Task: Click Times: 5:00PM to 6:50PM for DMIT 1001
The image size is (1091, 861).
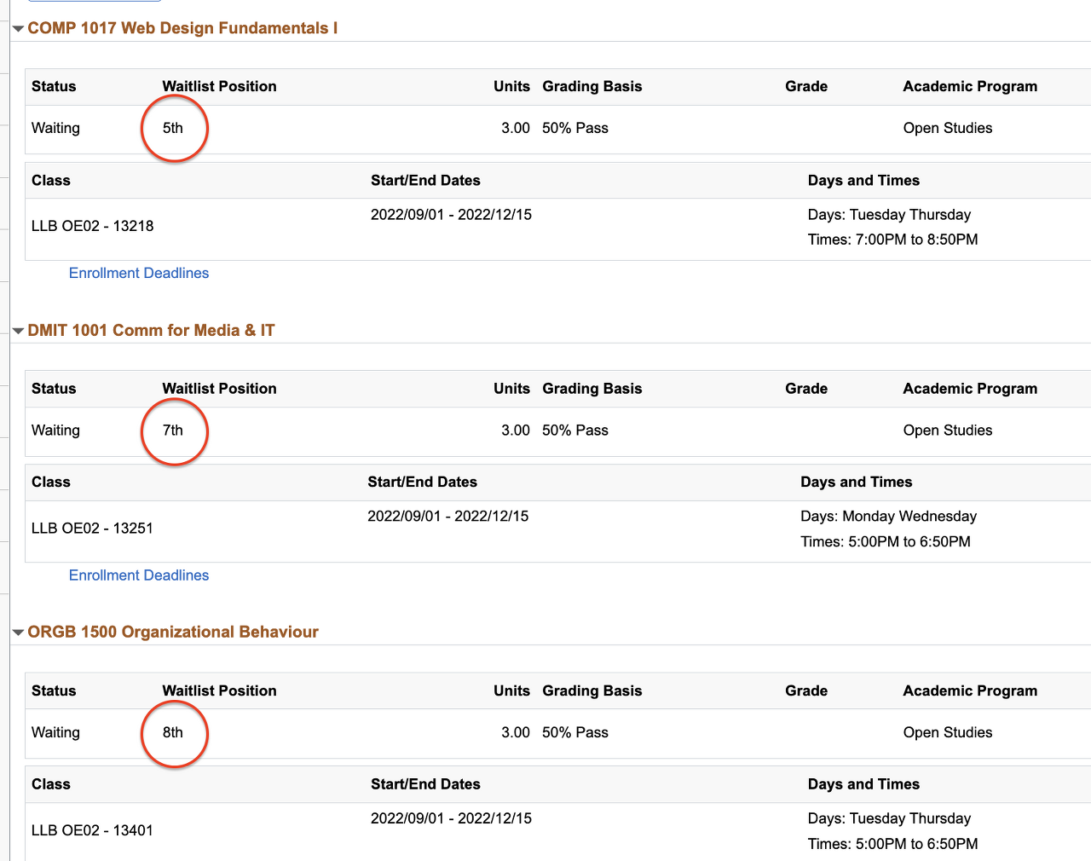Action: pyautogui.click(x=886, y=542)
